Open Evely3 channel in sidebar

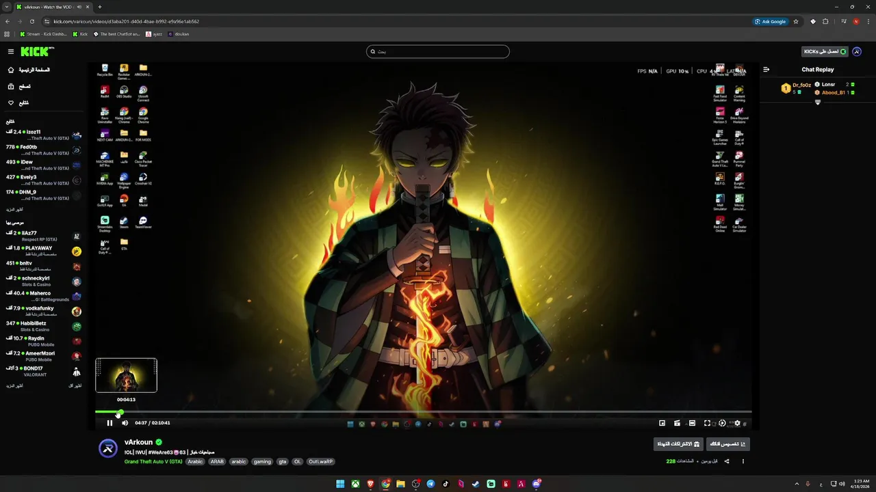44,180
